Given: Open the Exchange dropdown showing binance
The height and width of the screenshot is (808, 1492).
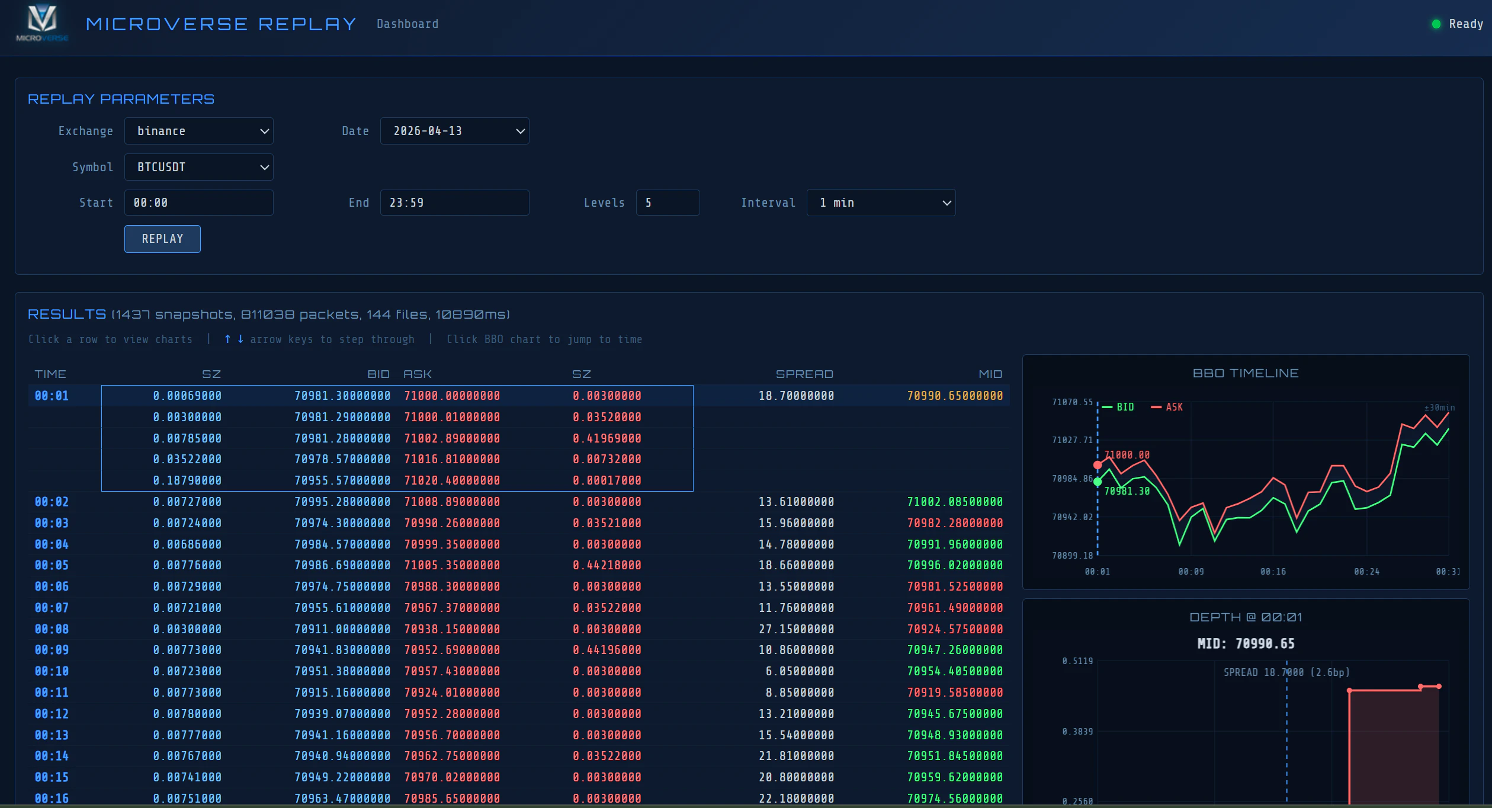Looking at the screenshot, I should [198, 131].
